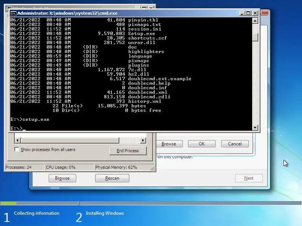The height and width of the screenshot is (226, 302).
Task: Select Setup.exe line in listing
Action: point(83,34)
